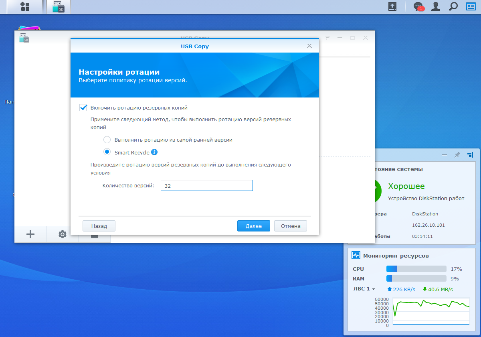Click the network traffic graph
The height and width of the screenshot is (337, 481).
(431, 312)
